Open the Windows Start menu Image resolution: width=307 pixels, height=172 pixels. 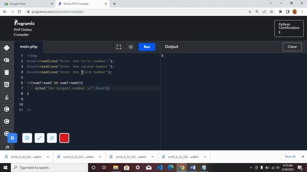[x=5, y=168]
